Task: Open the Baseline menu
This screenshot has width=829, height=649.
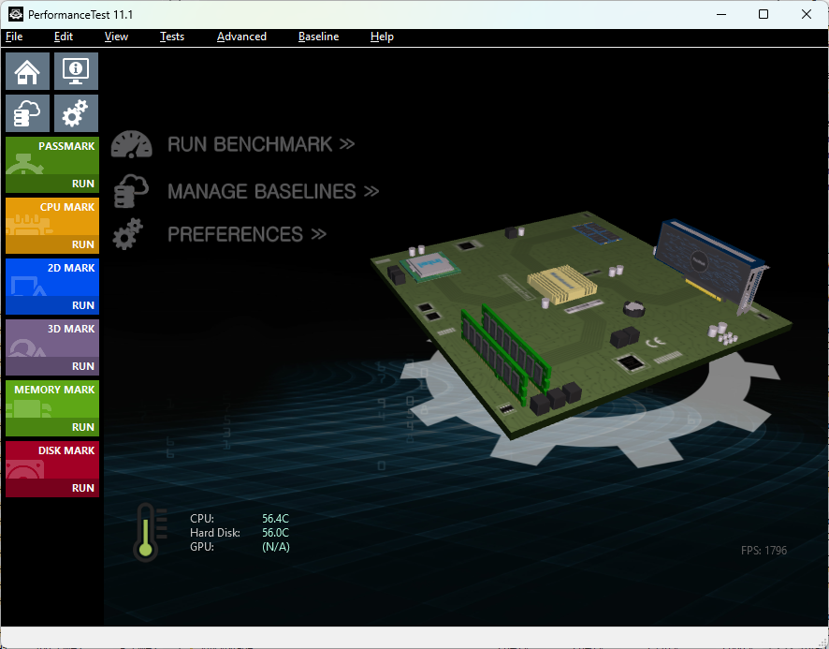Action: (x=318, y=37)
